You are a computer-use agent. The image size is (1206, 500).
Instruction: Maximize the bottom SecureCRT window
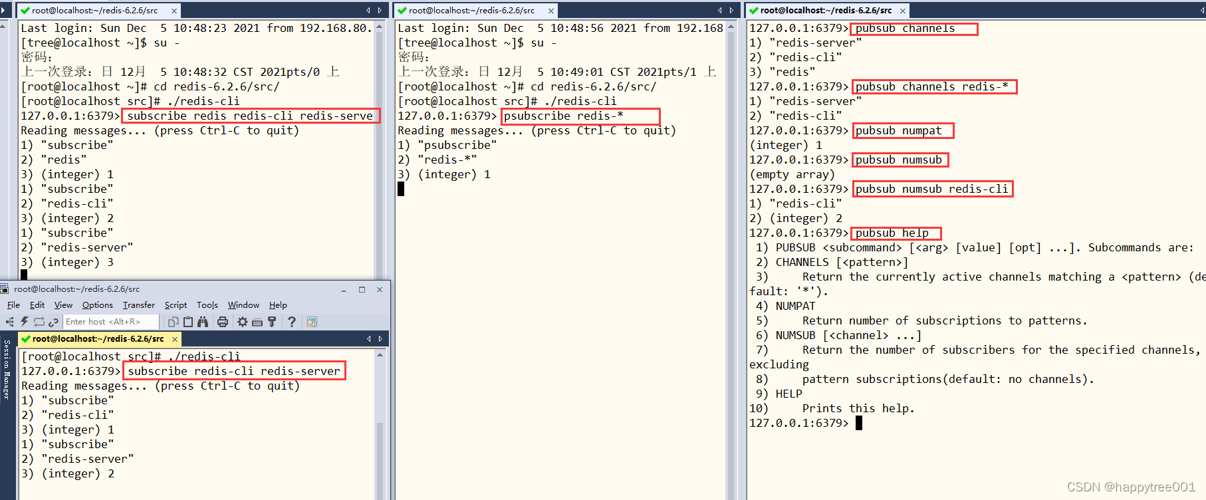[362, 290]
